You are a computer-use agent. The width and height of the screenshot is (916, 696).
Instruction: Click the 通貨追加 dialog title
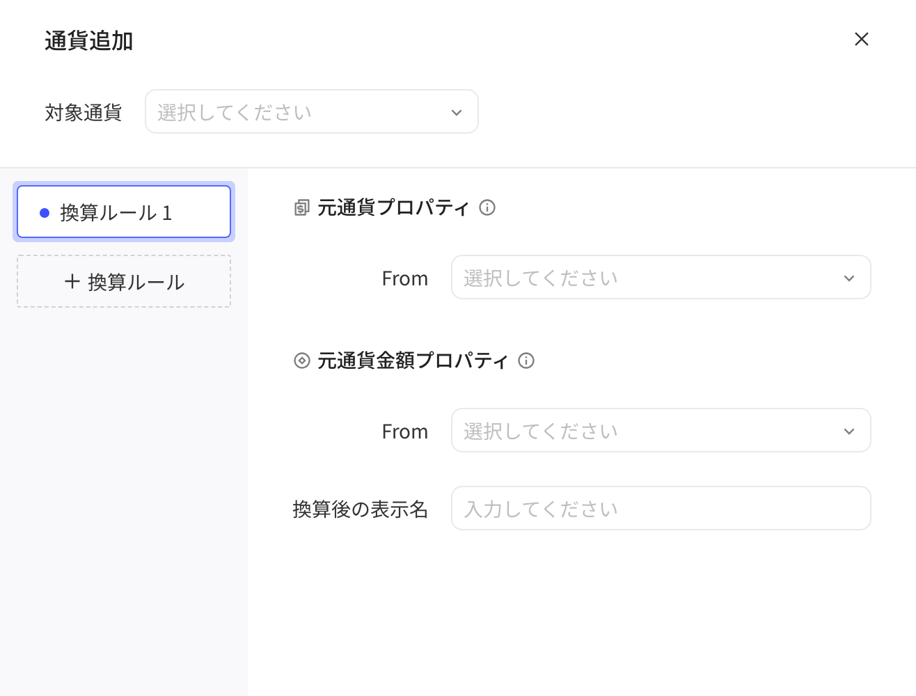pyautogui.click(x=89, y=41)
